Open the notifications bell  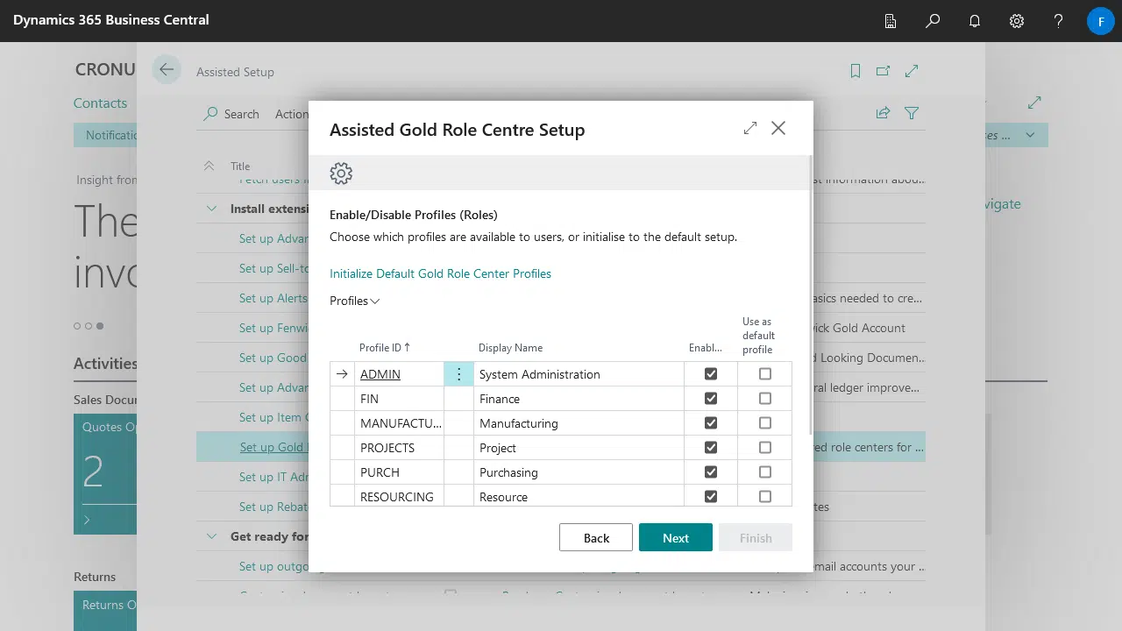(x=975, y=21)
